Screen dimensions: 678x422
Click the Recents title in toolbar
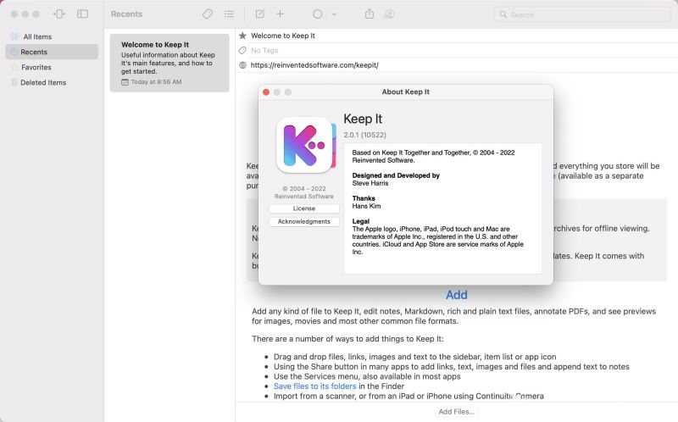pos(126,14)
